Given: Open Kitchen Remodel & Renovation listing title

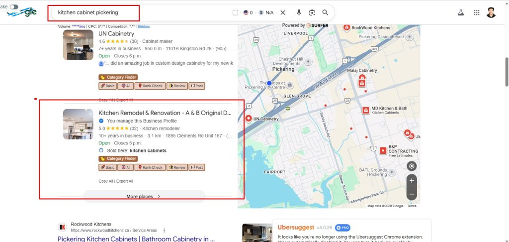Looking at the screenshot, I should [165, 113].
